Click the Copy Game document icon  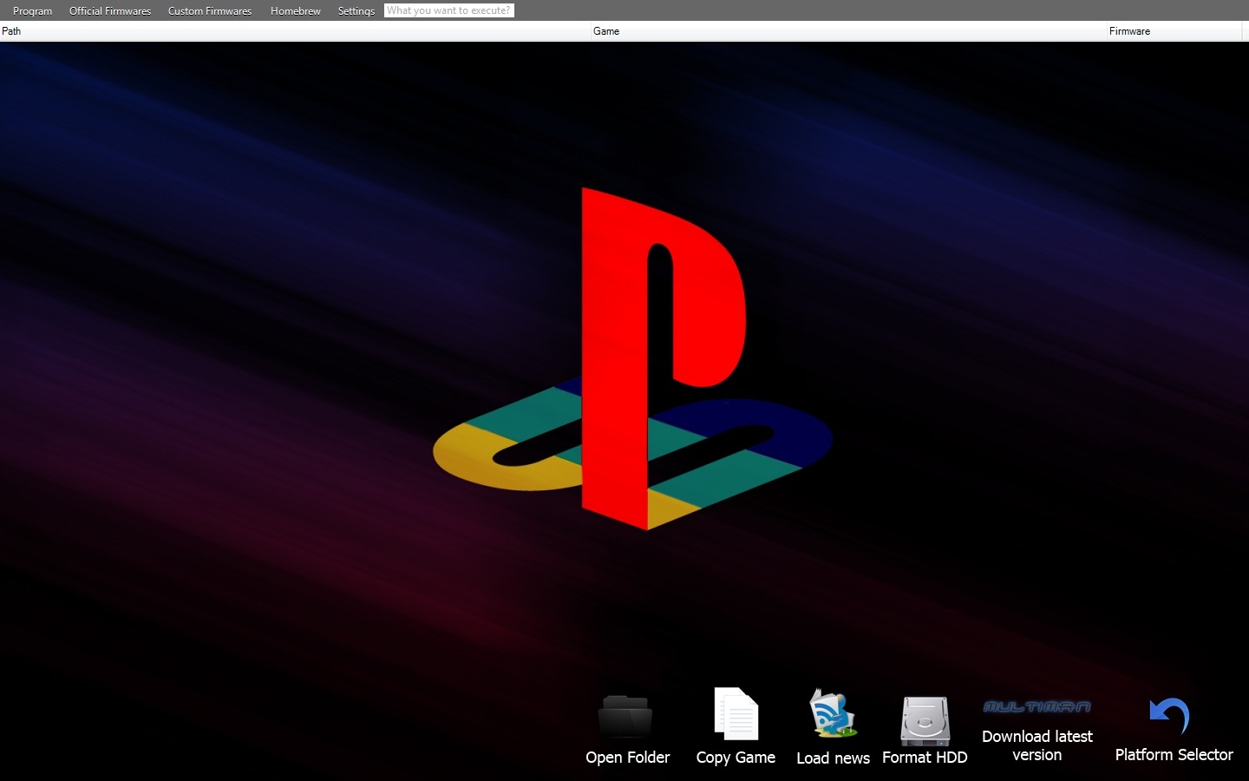(x=736, y=713)
